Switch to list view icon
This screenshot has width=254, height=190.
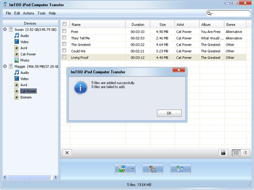(x=236, y=153)
